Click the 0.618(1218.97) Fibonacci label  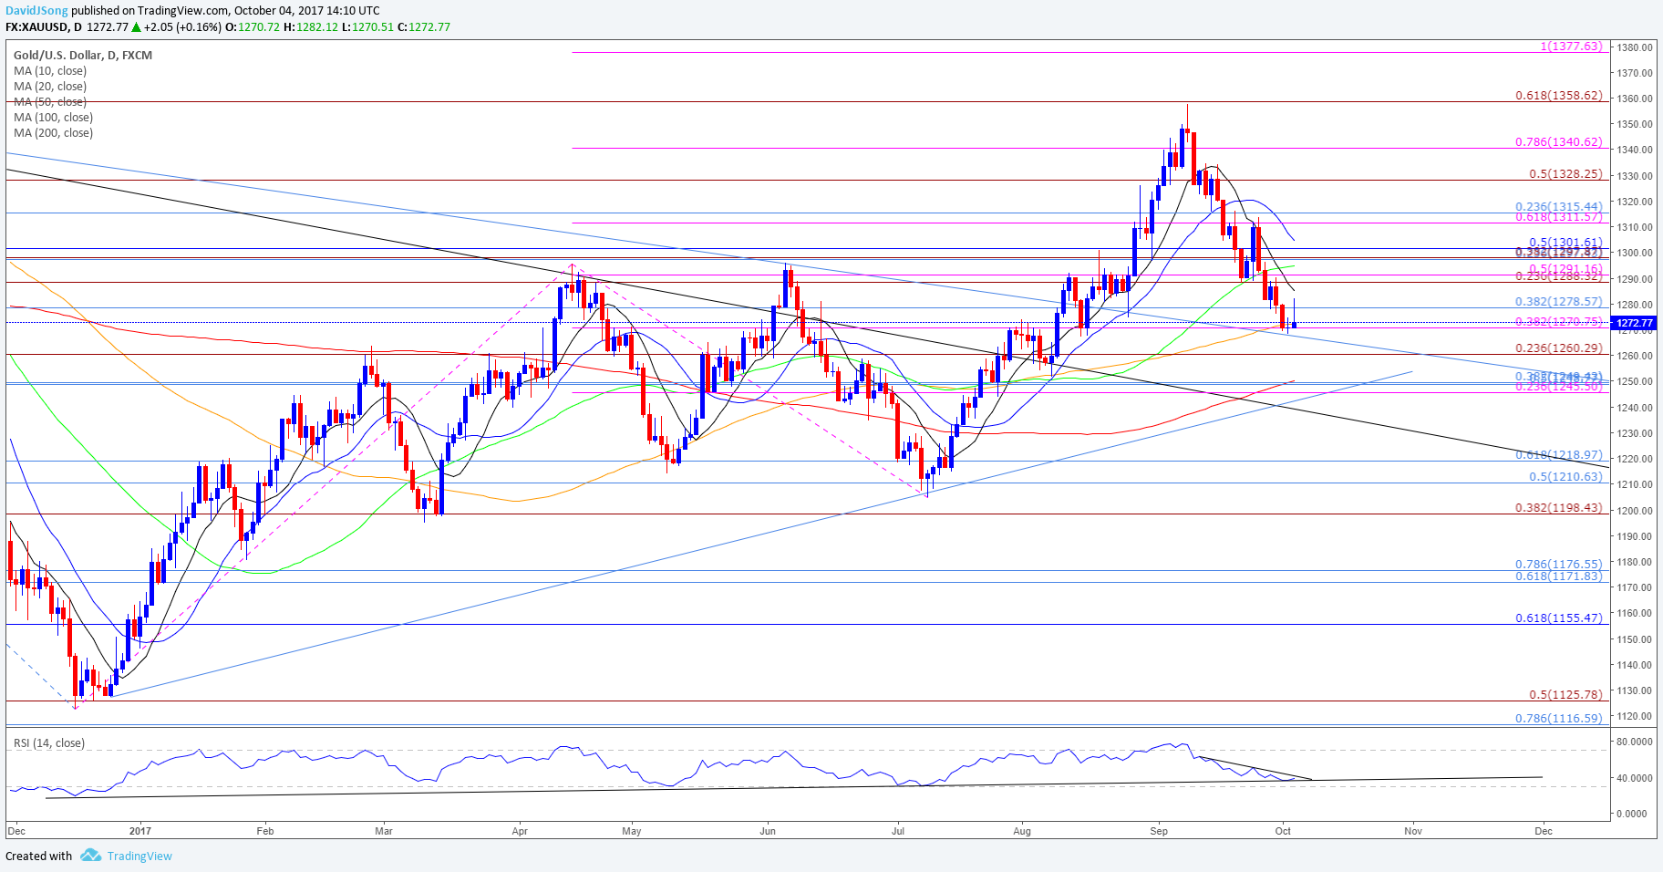(x=1558, y=454)
